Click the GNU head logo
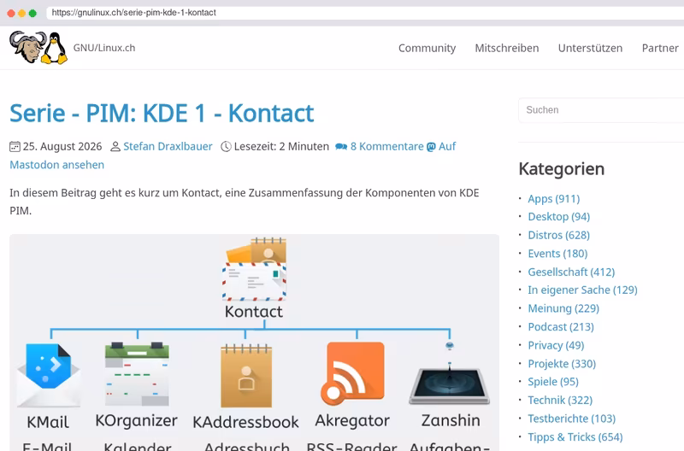 (x=28, y=47)
